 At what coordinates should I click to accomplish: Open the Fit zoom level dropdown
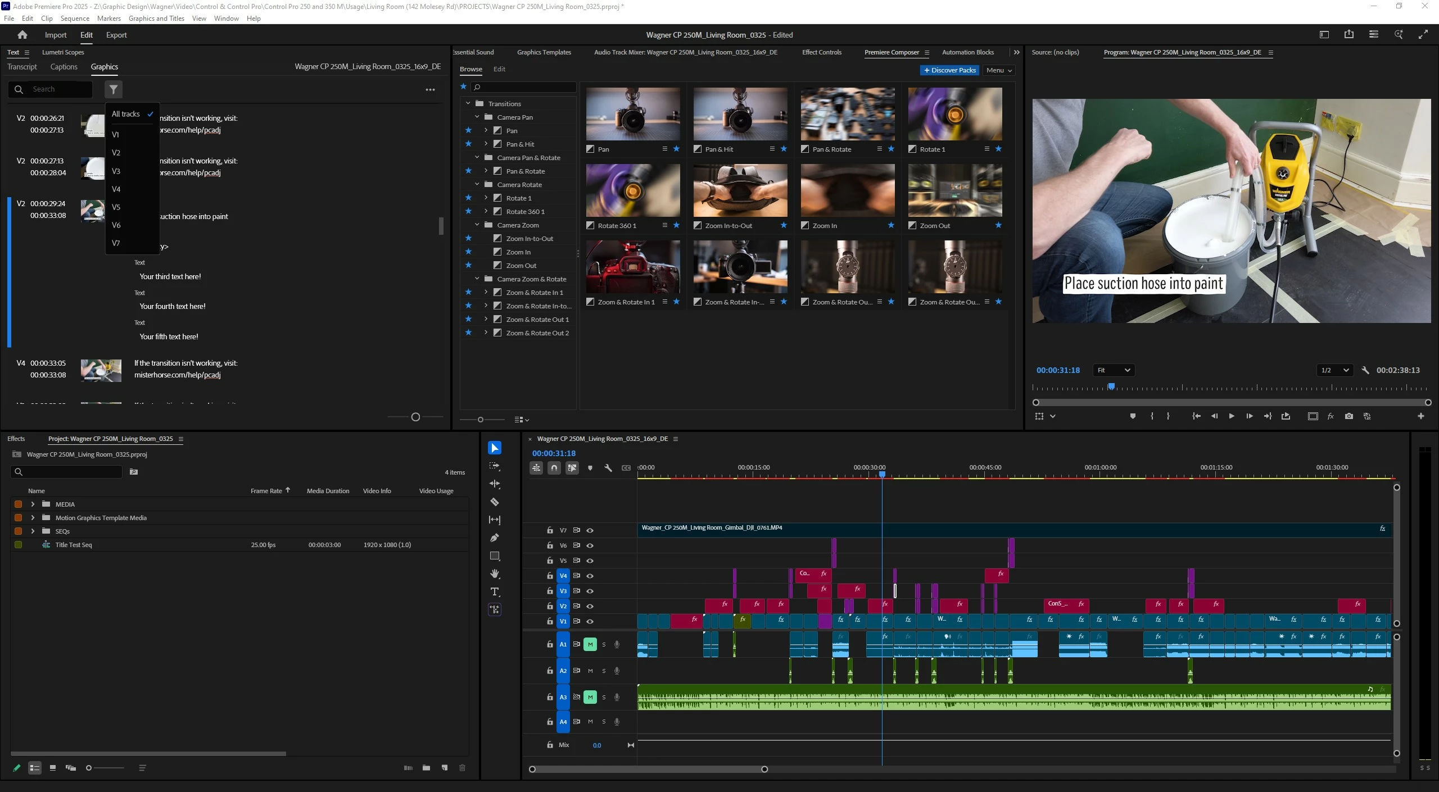(1113, 370)
